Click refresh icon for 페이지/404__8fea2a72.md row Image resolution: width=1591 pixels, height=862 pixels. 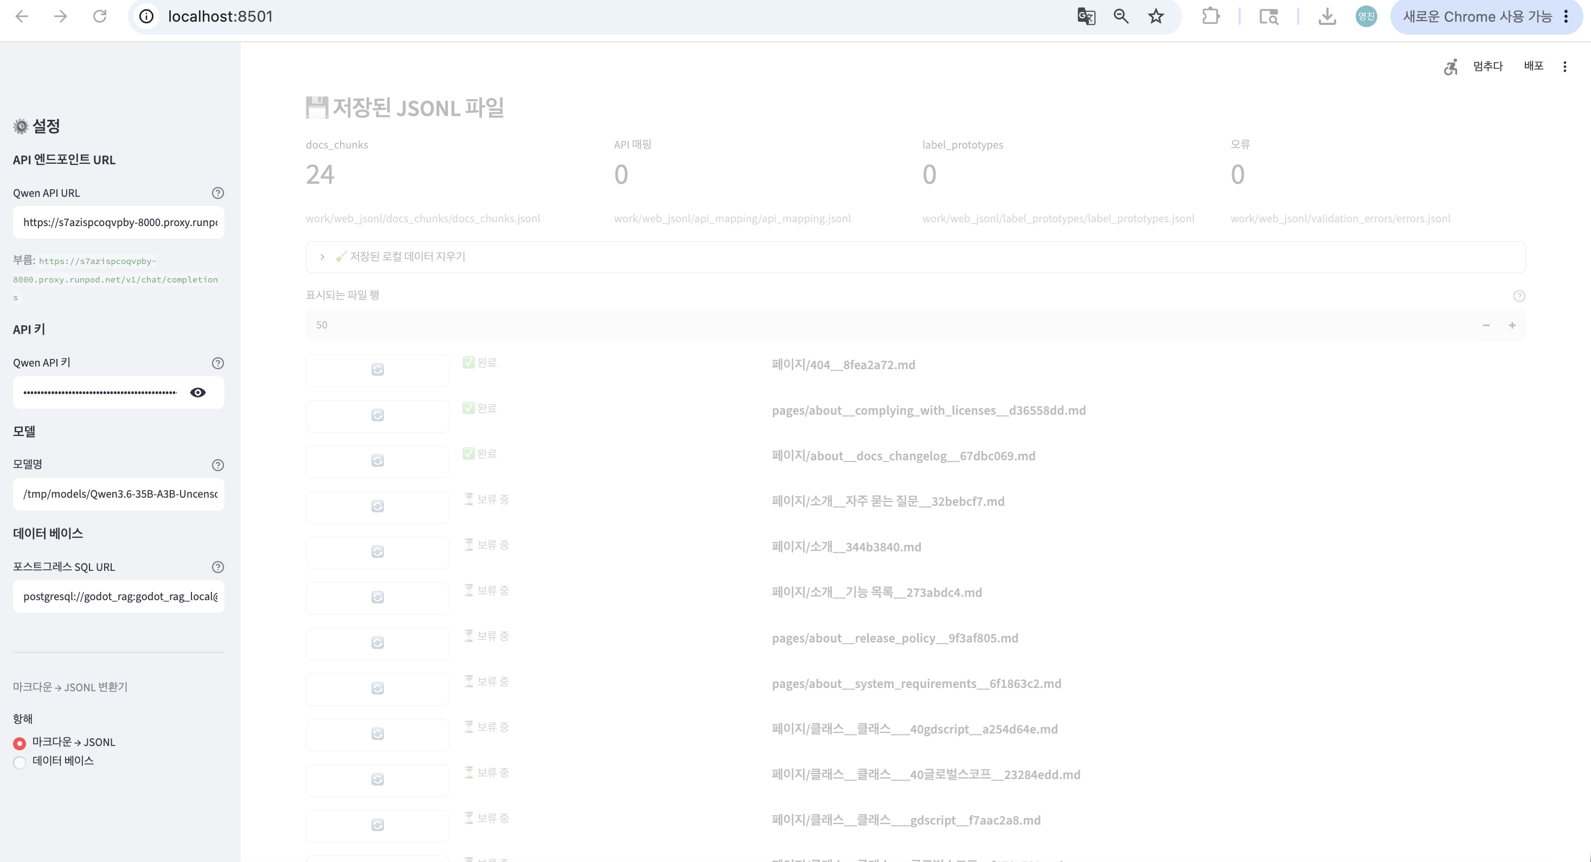pos(377,370)
